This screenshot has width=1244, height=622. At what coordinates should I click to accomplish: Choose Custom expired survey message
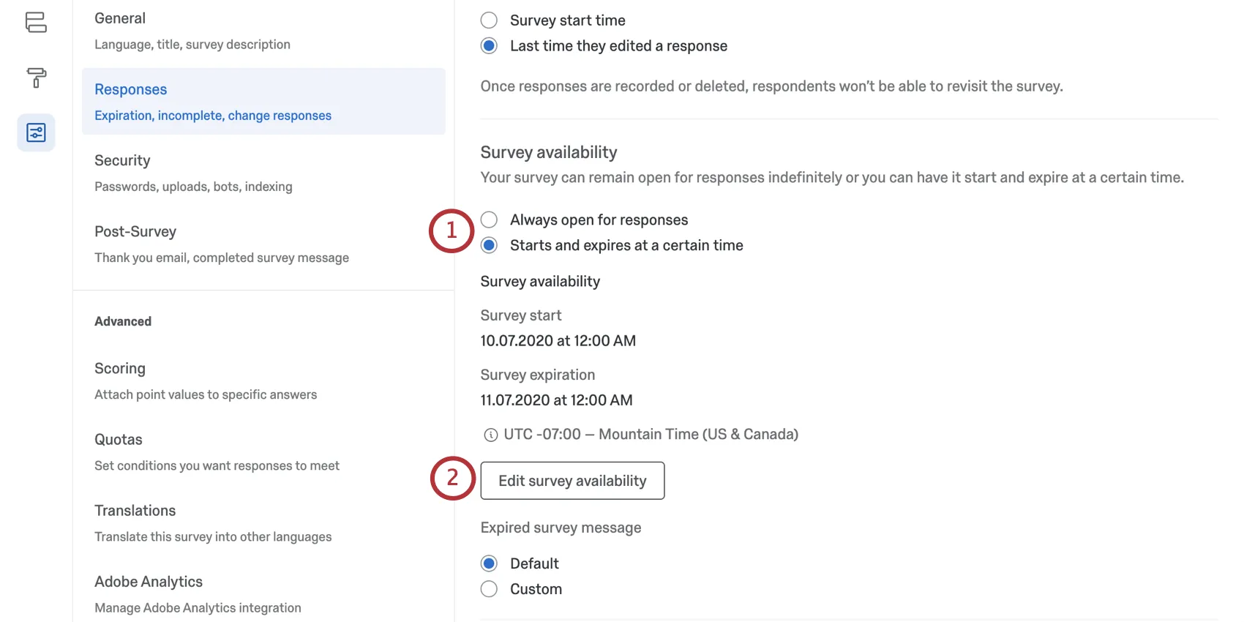pyautogui.click(x=490, y=589)
